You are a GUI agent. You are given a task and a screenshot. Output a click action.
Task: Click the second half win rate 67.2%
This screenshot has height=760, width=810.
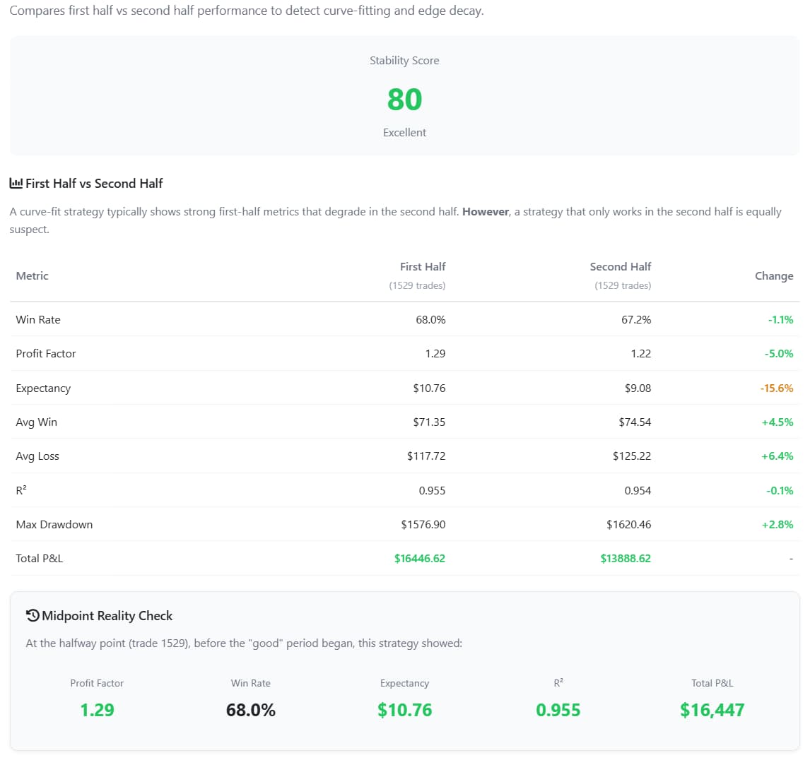click(x=636, y=319)
